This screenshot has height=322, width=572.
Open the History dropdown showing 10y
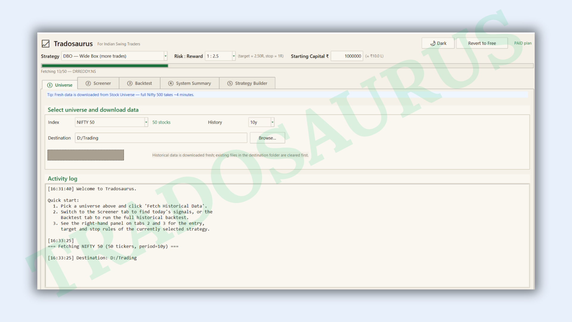[x=261, y=122]
